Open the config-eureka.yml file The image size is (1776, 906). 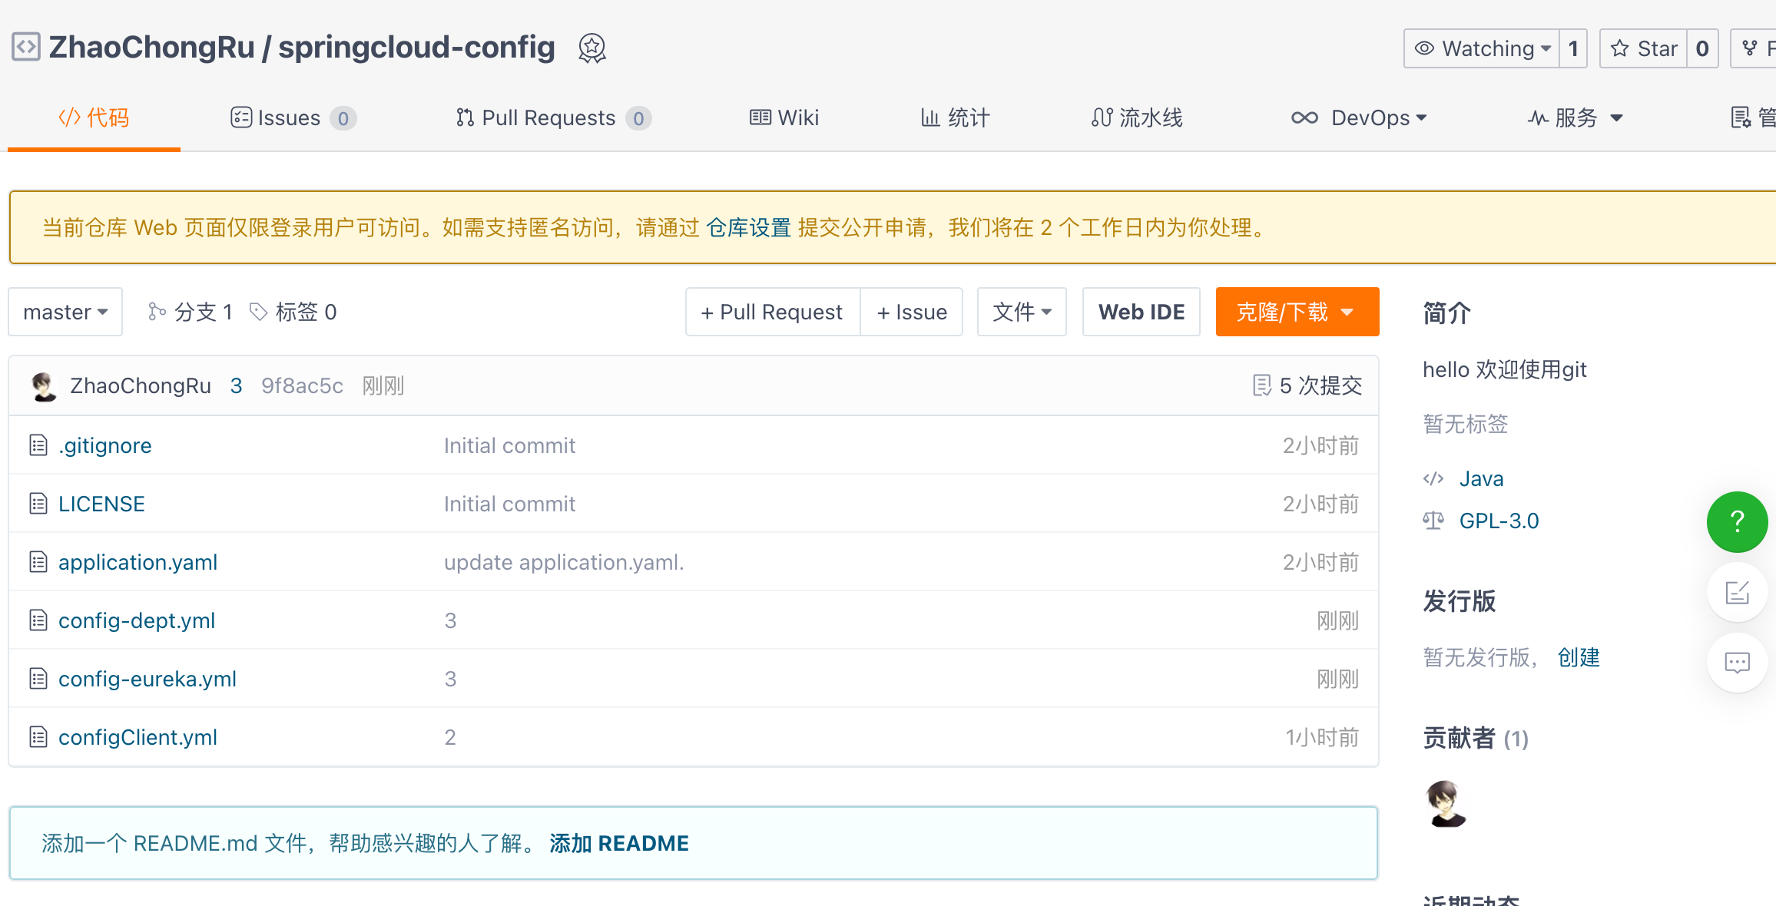147,679
